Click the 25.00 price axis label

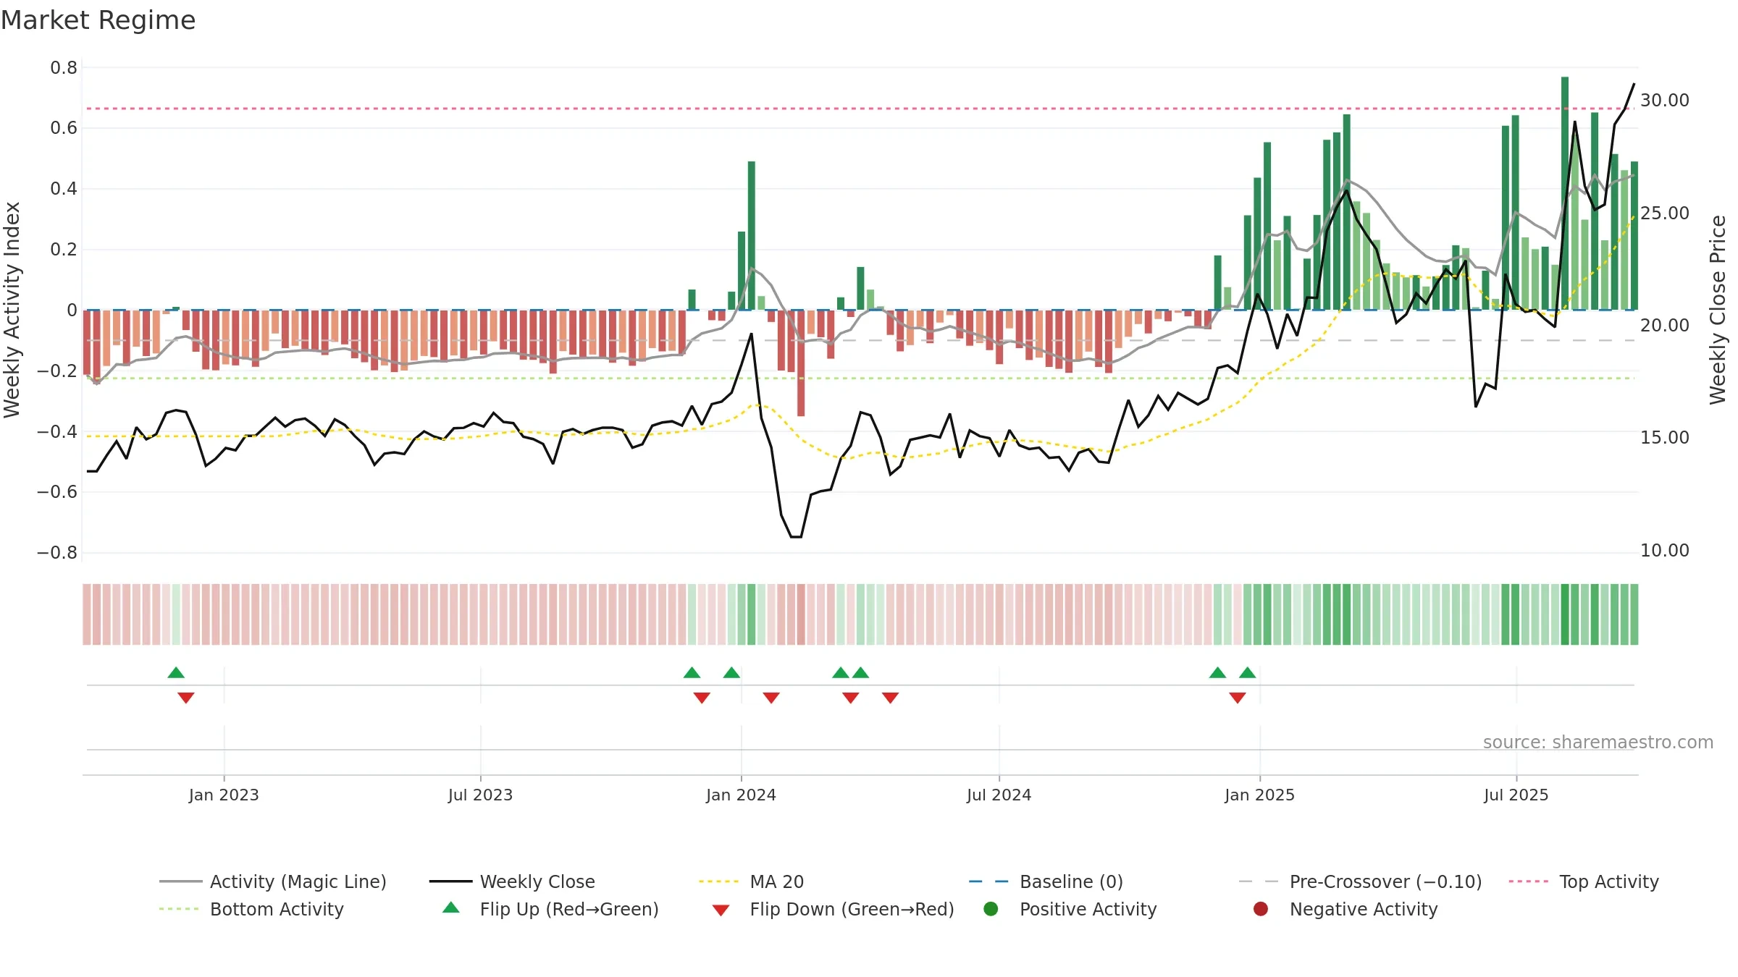tap(1664, 213)
